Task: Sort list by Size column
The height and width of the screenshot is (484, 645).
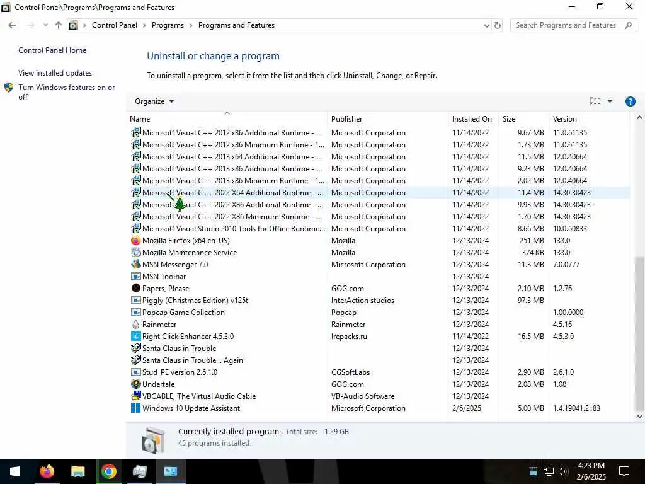Action: tap(523, 119)
